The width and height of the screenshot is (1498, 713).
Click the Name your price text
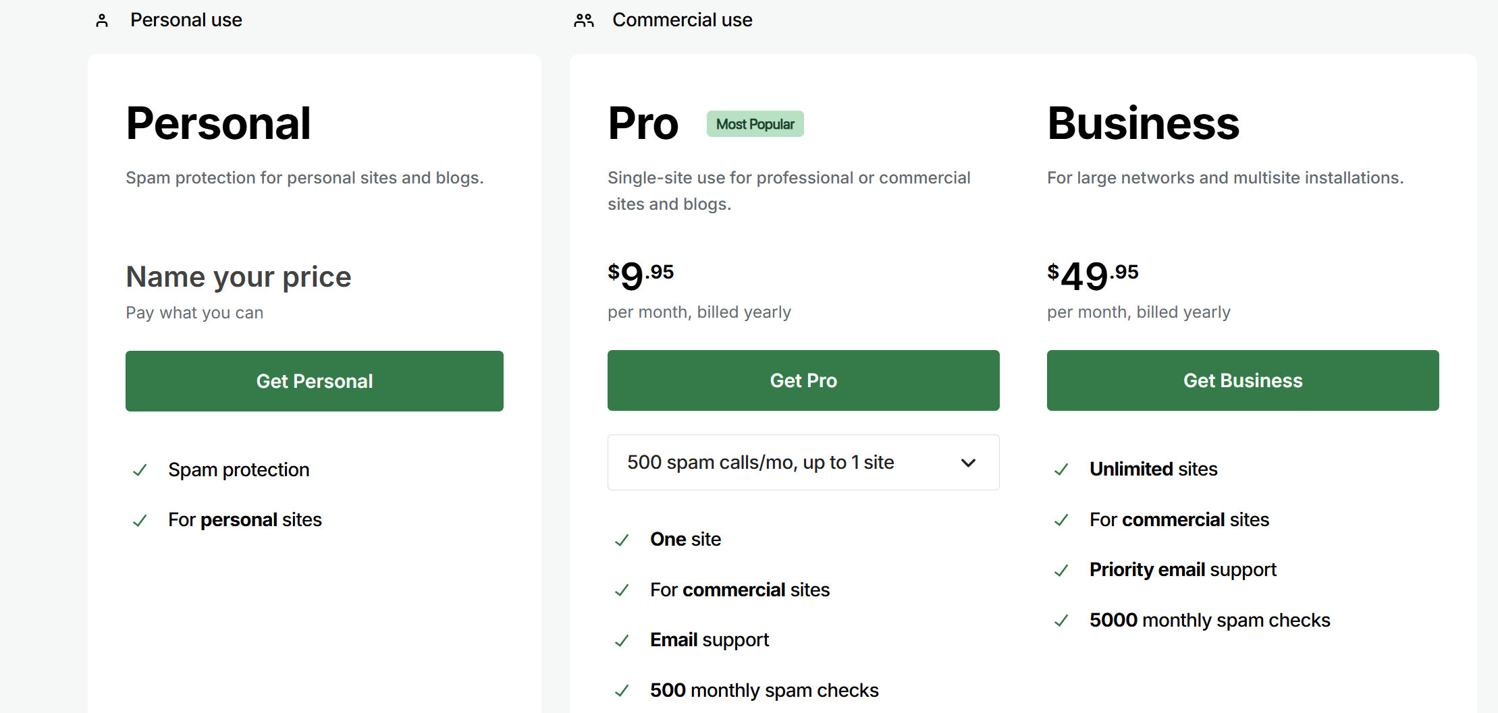[238, 277]
